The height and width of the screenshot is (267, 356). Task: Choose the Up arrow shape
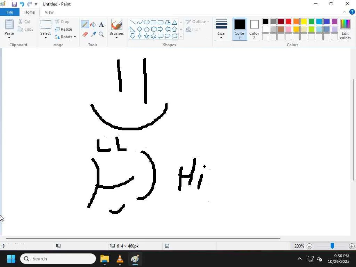[x=175, y=29]
